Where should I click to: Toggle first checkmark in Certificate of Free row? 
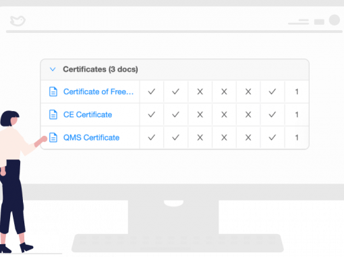pos(152,91)
